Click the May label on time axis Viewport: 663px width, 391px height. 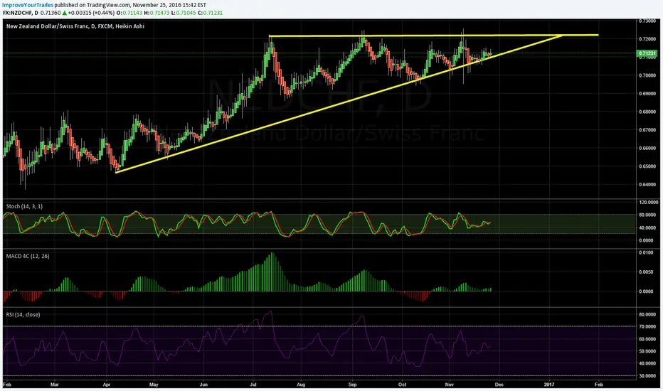[x=154, y=385]
